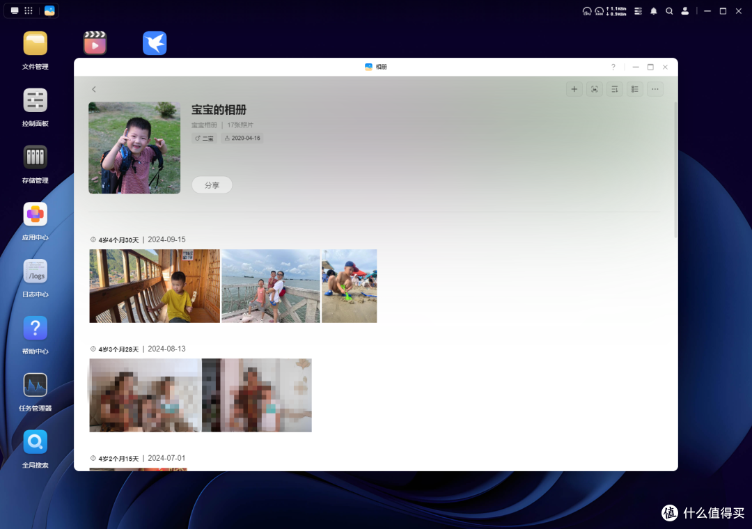This screenshot has width=752, height=529.
Task: Click the 2024-07-01 date header
Action: [166, 458]
